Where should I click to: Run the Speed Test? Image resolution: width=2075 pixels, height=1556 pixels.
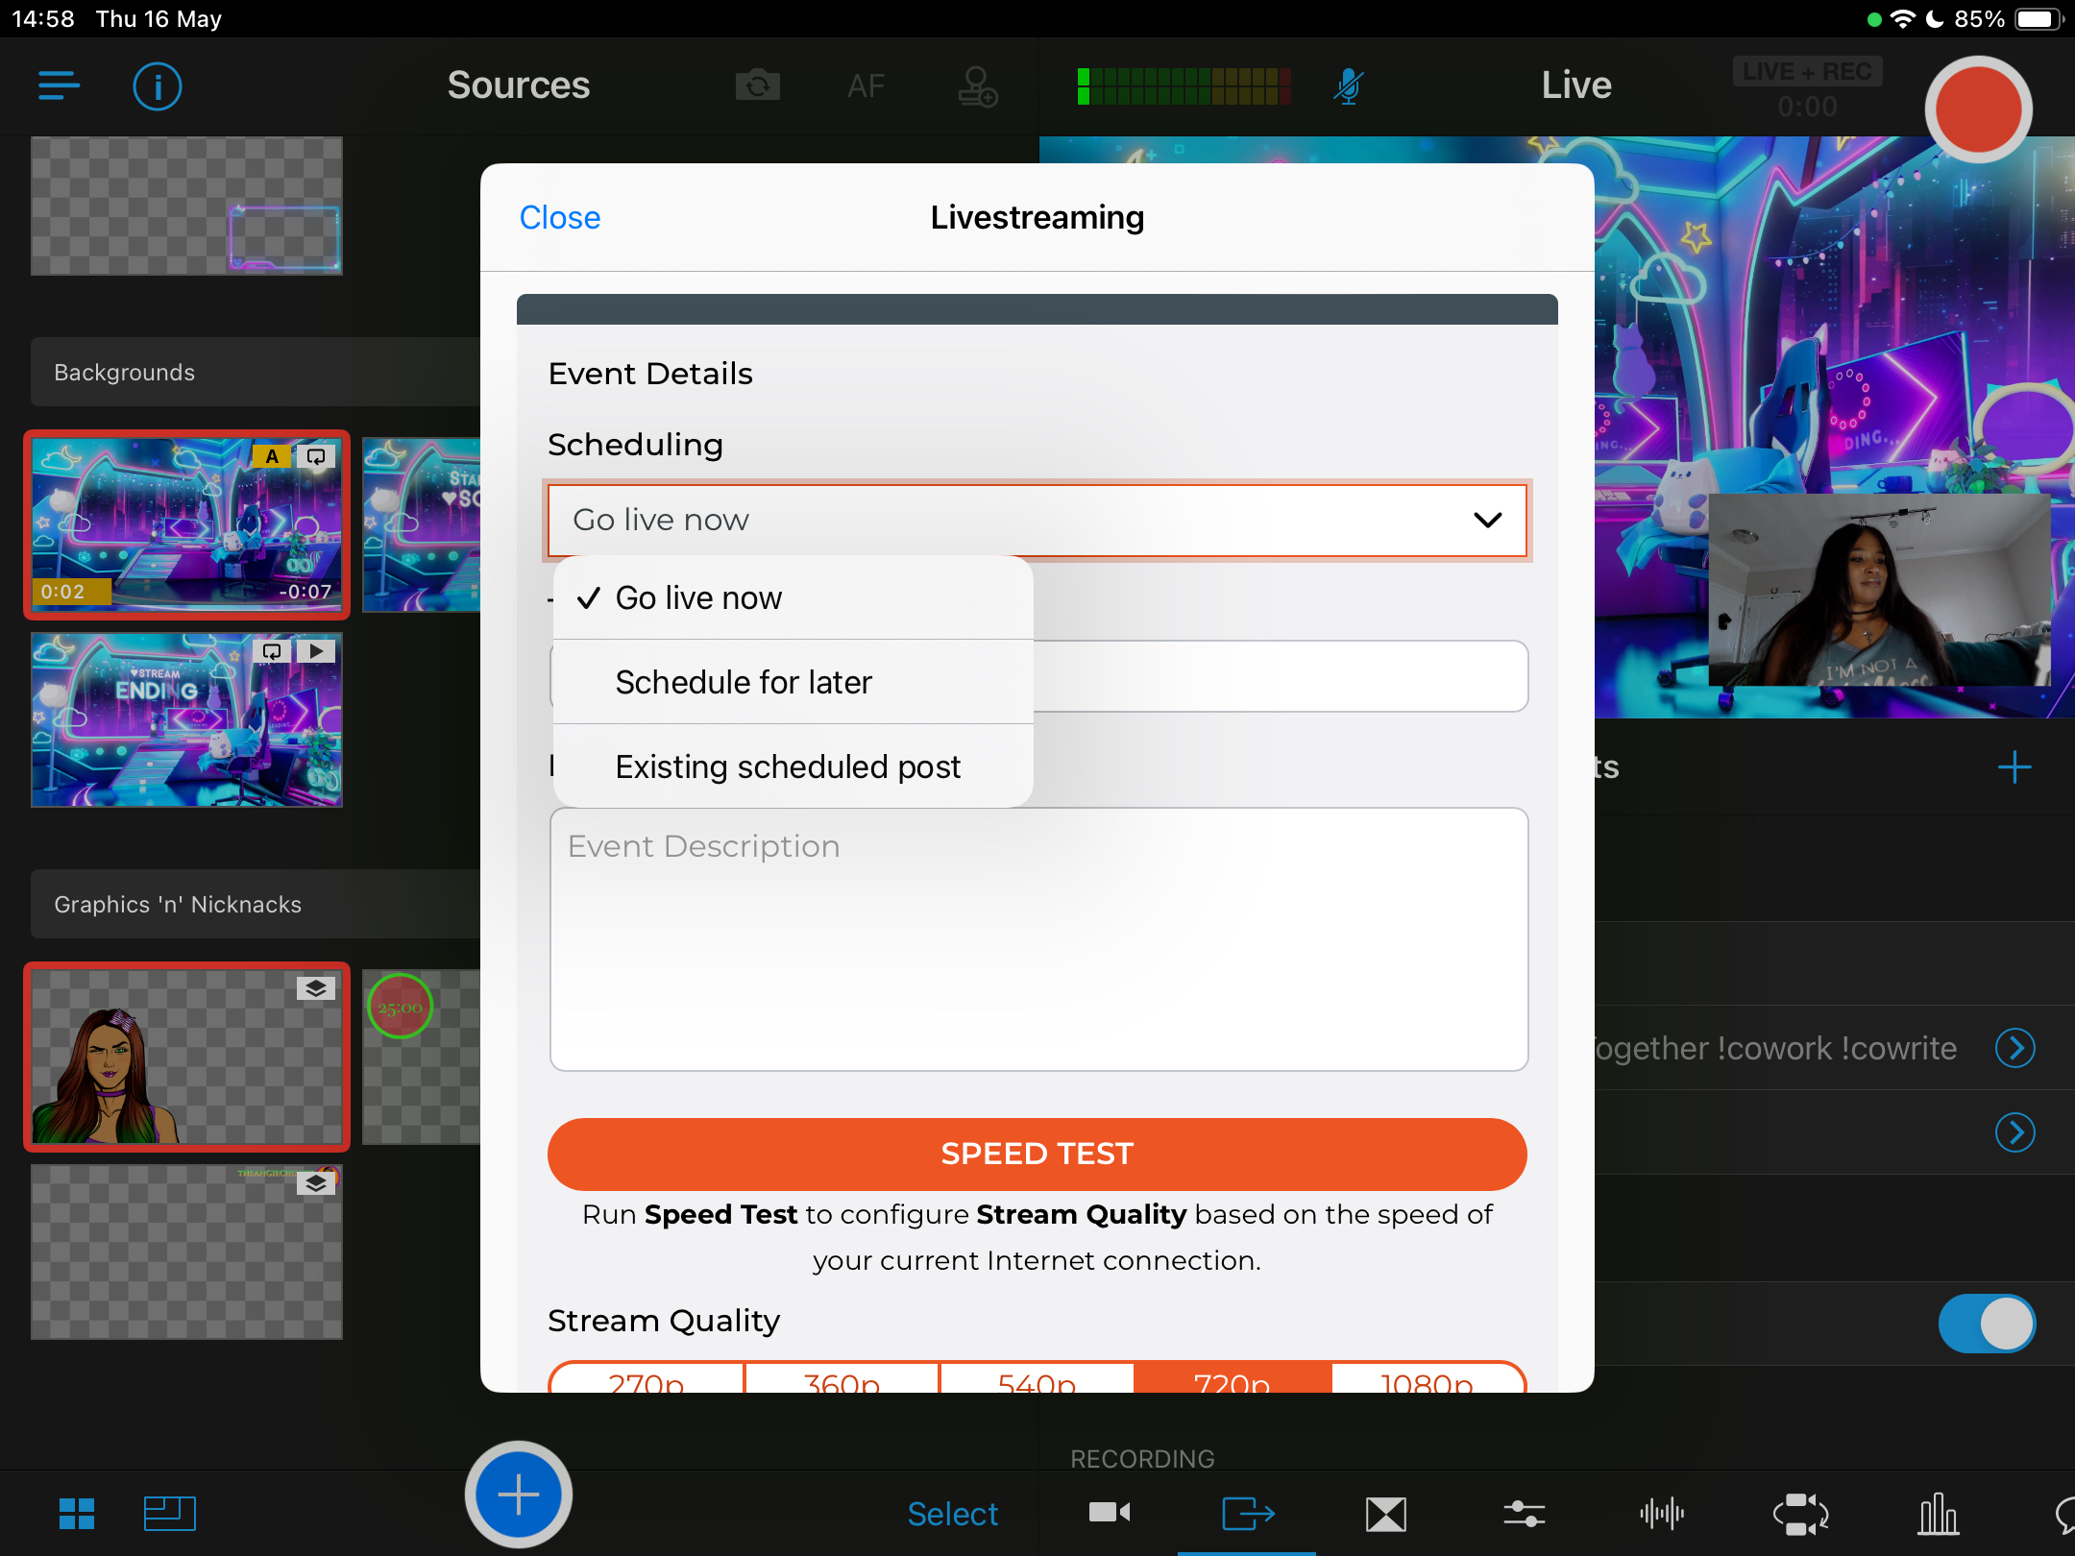1037,1154
